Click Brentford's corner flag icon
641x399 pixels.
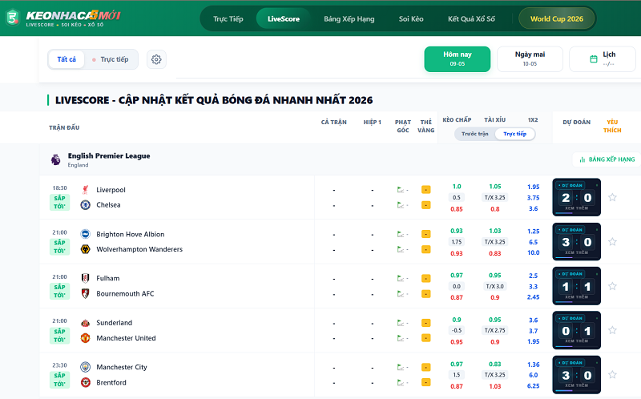point(401,382)
